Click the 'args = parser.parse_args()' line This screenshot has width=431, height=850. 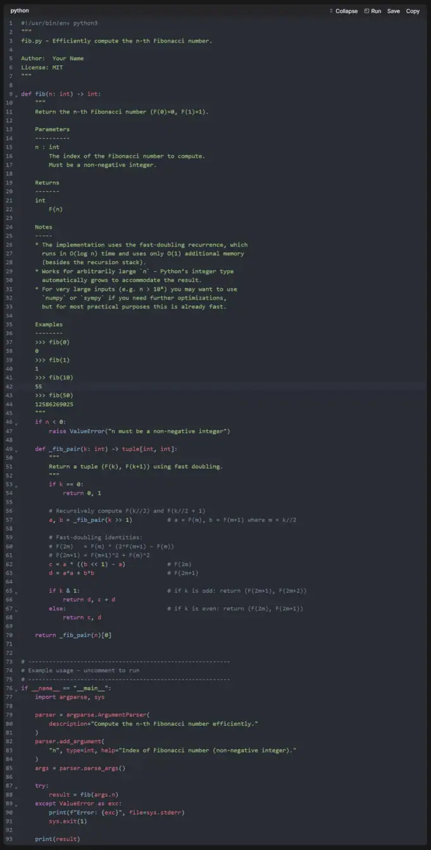tap(80, 768)
